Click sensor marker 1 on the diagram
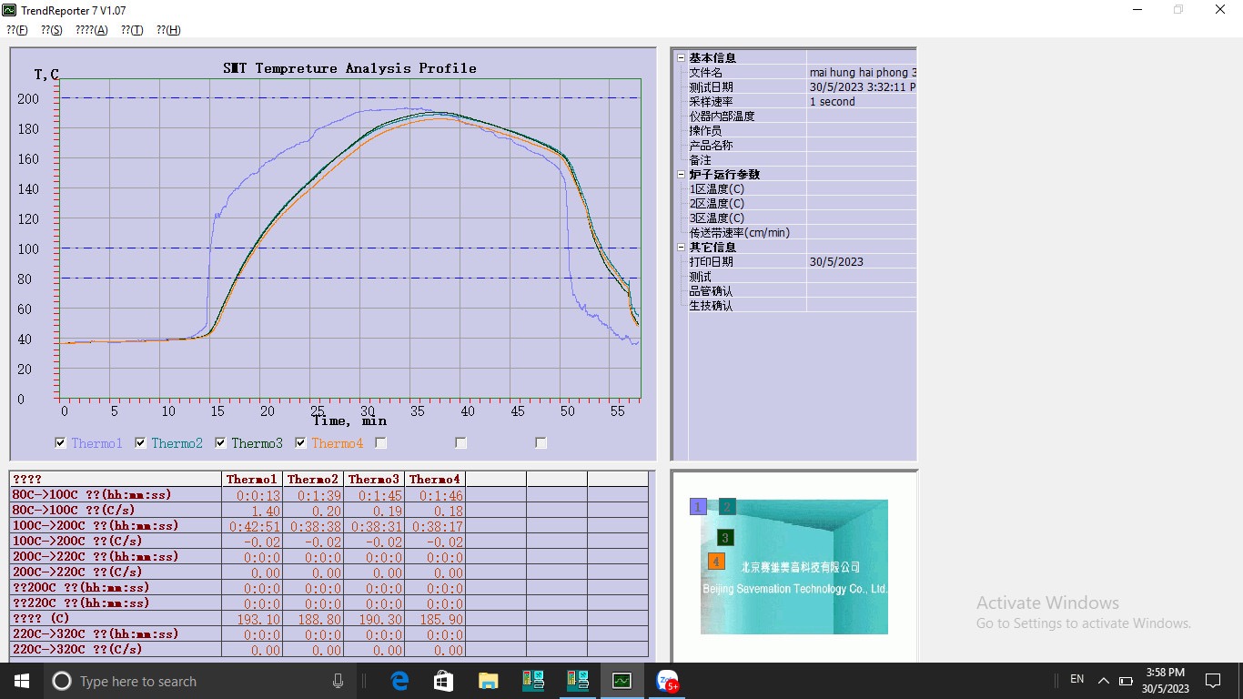Viewport: 1243px width, 699px height. click(698, 507)
